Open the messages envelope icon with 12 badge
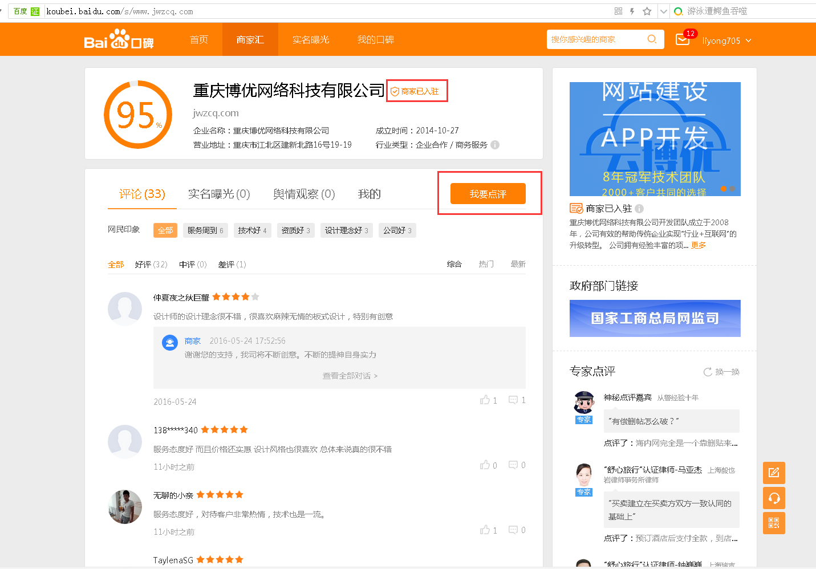This screenshot has height=569, width=816. pos(683,39)
